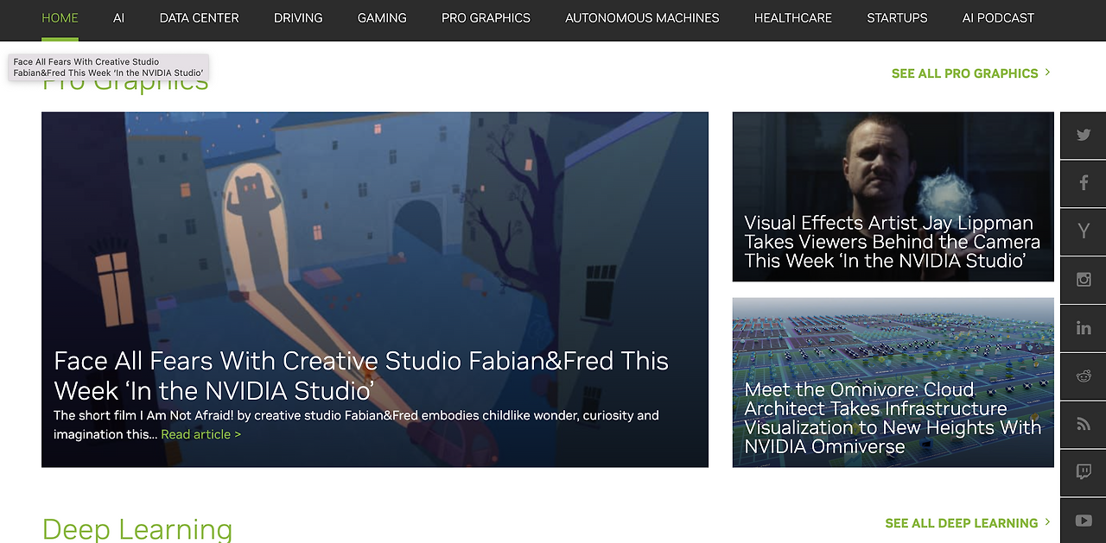This screenshot has width=1106, height=543.
Task: Open the Meet the Omnivore article headline
Action: 893,418
